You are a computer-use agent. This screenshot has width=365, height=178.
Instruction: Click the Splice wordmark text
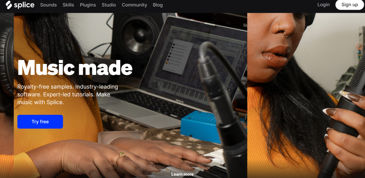(24, 5)
